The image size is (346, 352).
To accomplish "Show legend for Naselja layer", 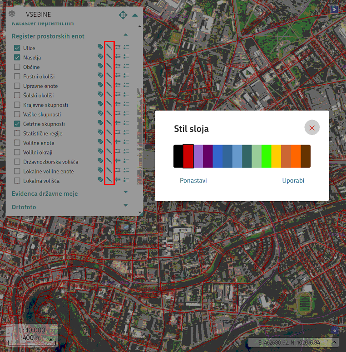I will pyautogui.click(x=126, y=56).
